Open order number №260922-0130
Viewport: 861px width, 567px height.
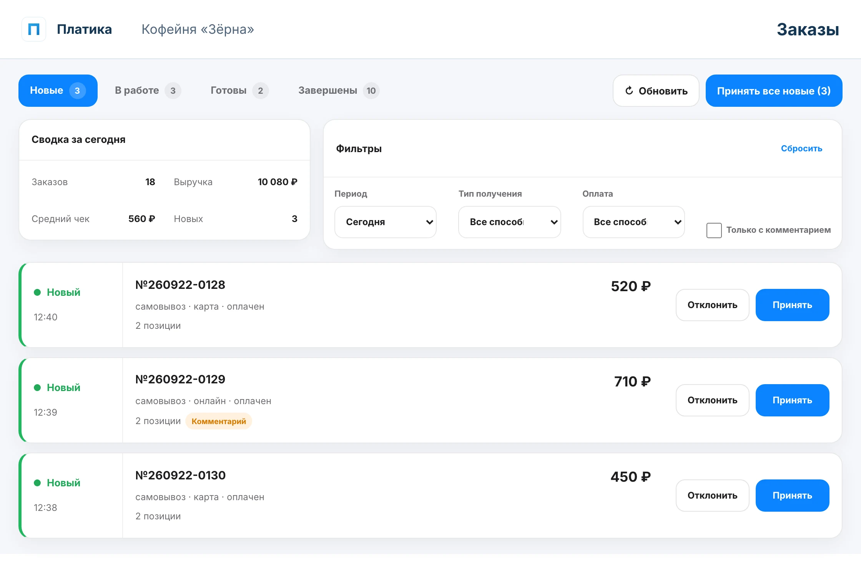point(180,476)
